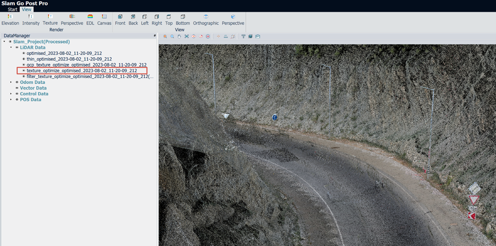Toggle visibility of thin_optimised point cloud

tap(23, 59)
